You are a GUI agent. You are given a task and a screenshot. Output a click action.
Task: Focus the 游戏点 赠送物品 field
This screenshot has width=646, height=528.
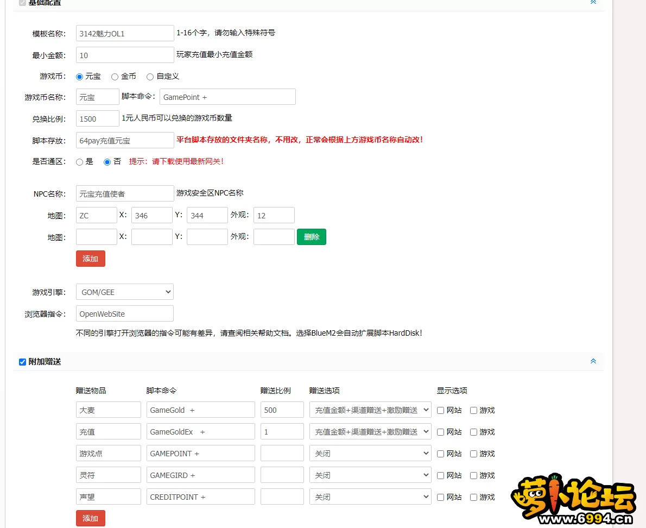coord(109,454)
